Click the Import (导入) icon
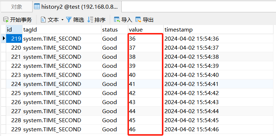The width and height of the screenshot is (276, 136). click(117, 20)
